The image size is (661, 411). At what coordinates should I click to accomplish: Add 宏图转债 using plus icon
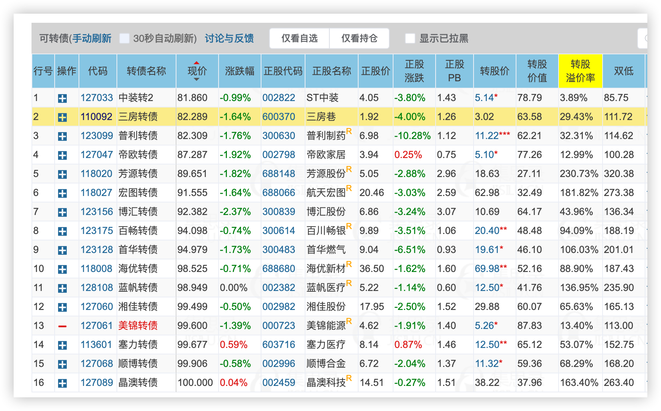click(x=62, y=193)
